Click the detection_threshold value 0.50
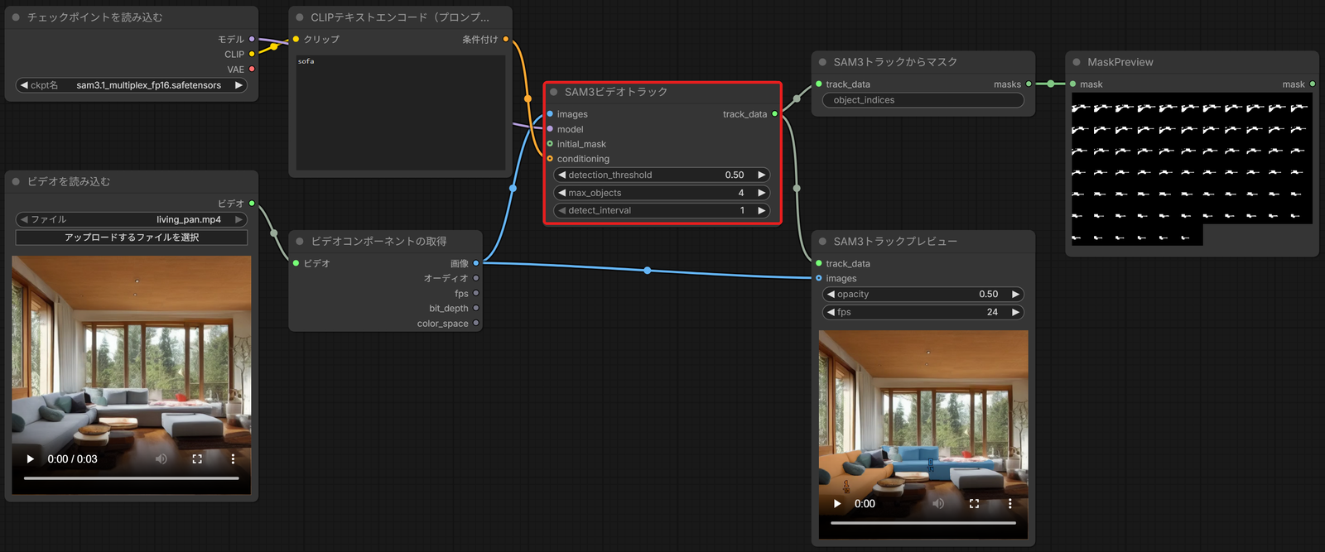The width and height of the screenshot is (1325, 552). click(735, 175)
